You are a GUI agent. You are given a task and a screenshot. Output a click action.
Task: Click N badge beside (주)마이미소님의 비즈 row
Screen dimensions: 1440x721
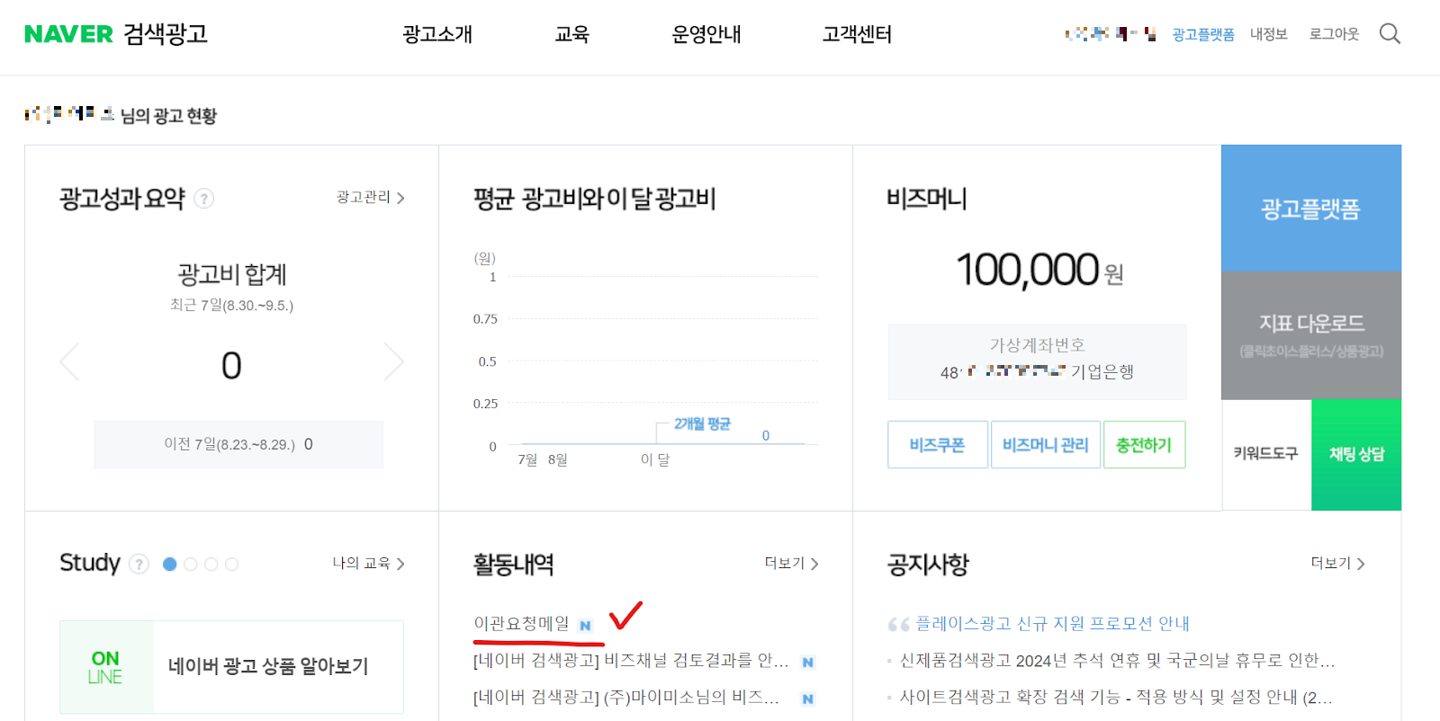(x=807, y=699)
